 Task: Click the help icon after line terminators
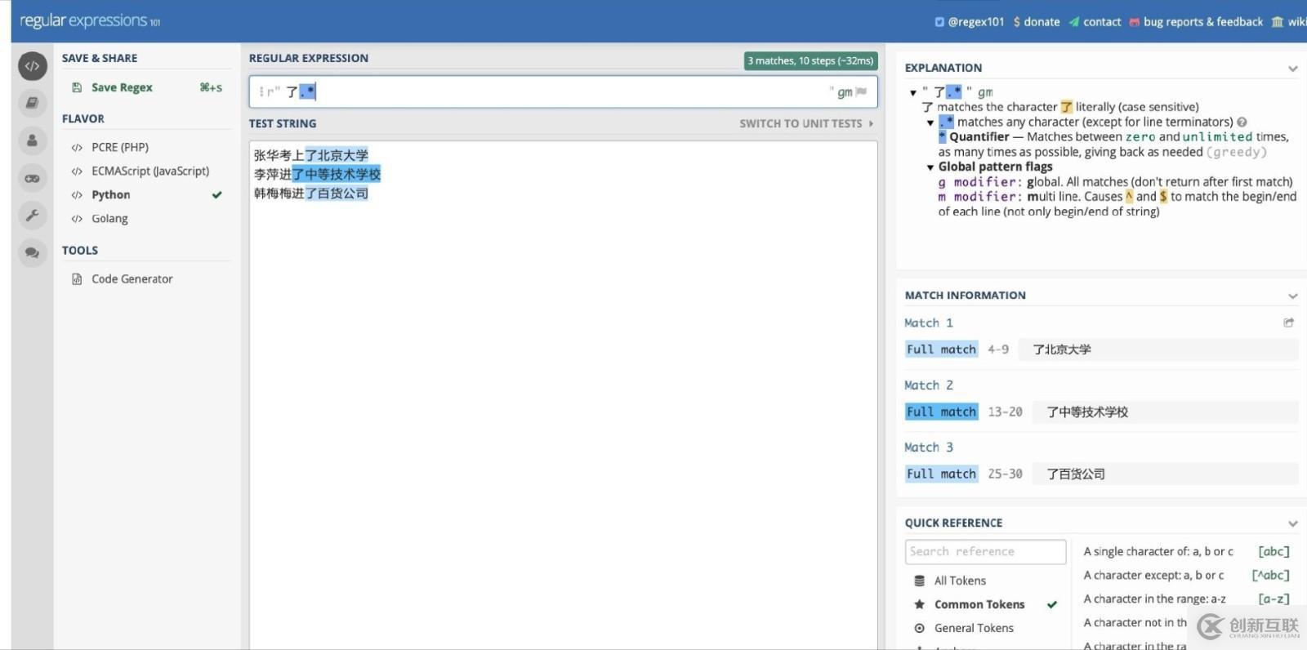[x=1242, y=122]
